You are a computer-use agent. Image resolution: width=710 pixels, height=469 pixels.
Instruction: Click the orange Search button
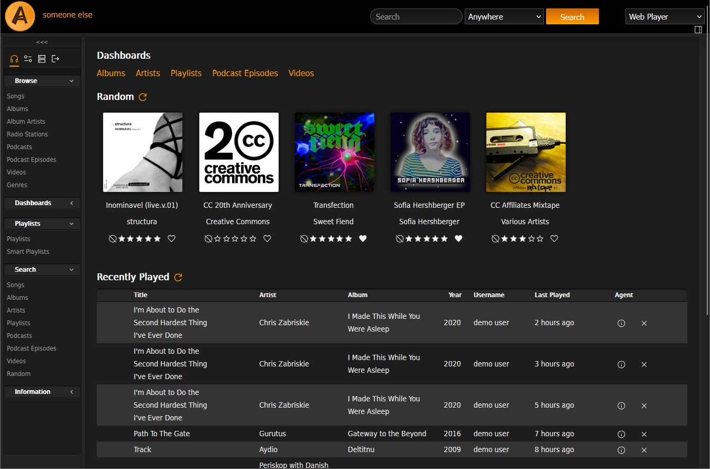pos(573,16)
